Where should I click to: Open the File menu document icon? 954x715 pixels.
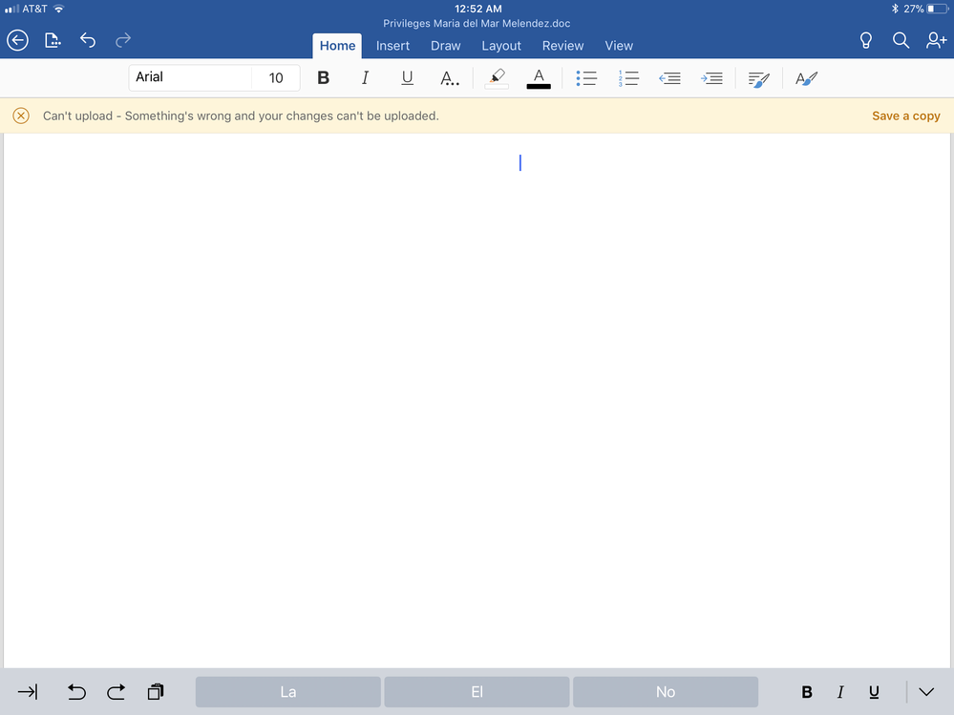coord(53,40)
